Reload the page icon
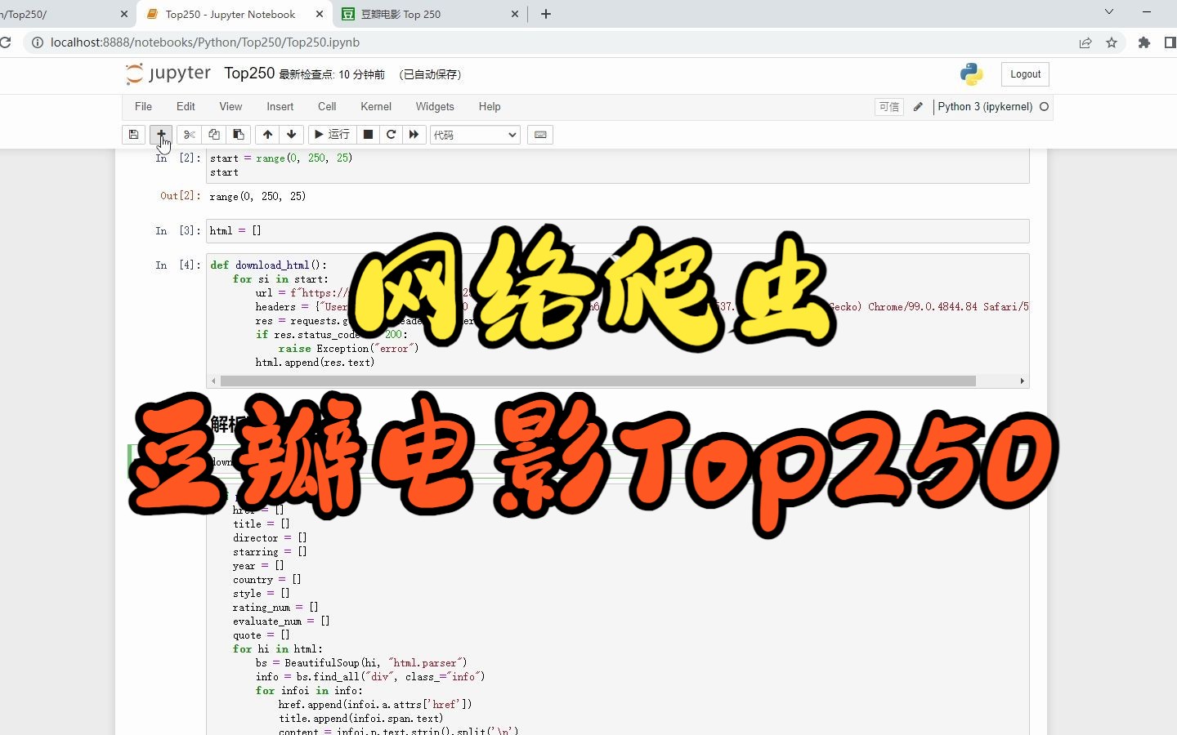 pos(5,42)
